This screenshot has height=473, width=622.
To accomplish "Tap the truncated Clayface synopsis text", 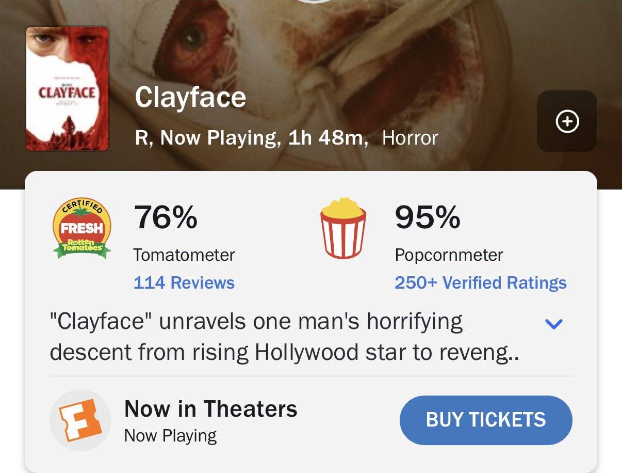I will click(284, 337).
